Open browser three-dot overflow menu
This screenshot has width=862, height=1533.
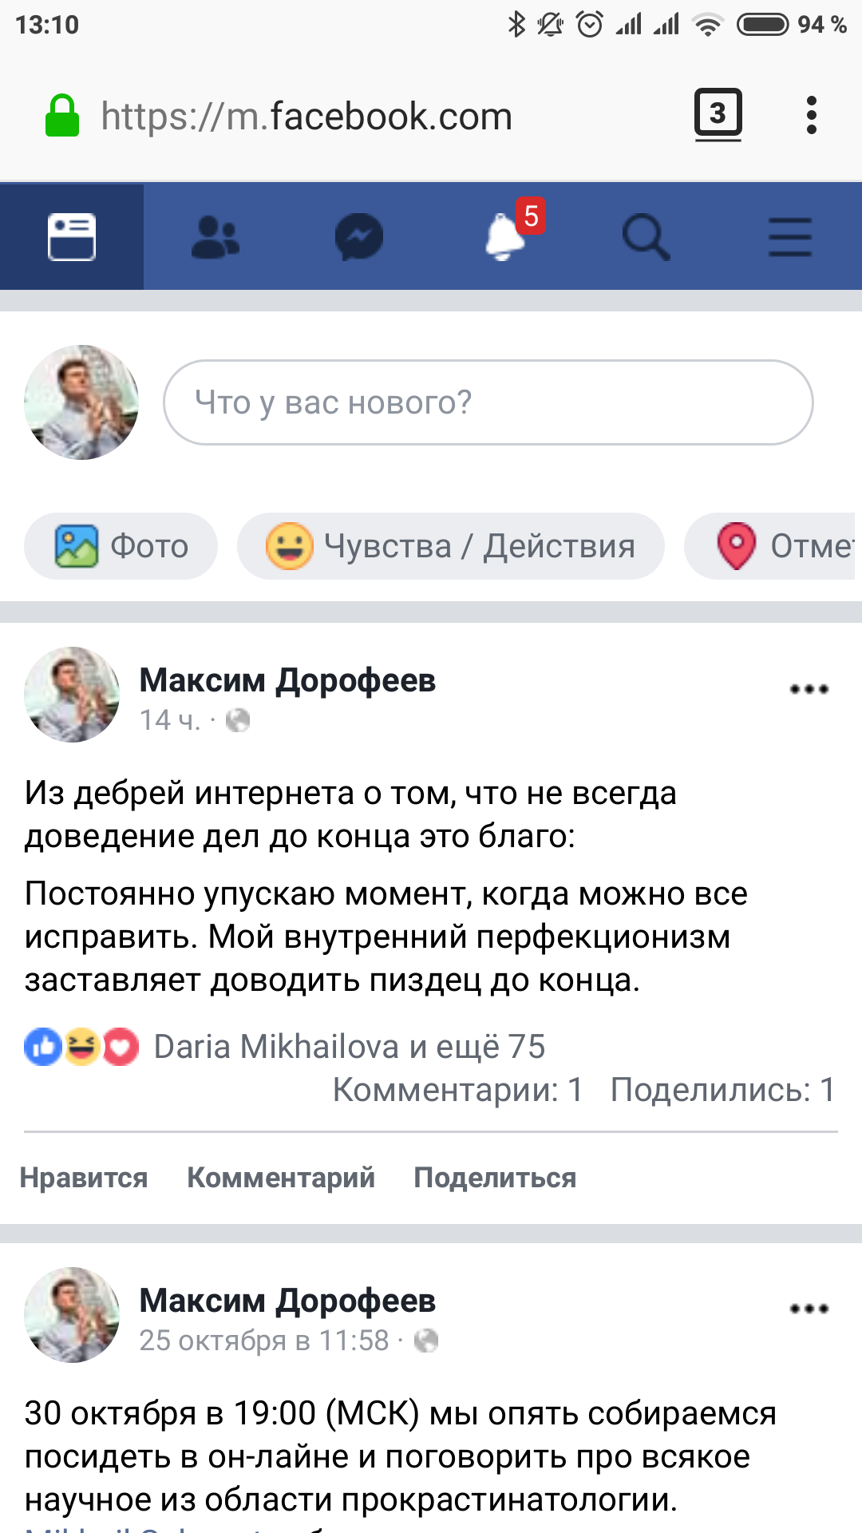coord(812,116)
